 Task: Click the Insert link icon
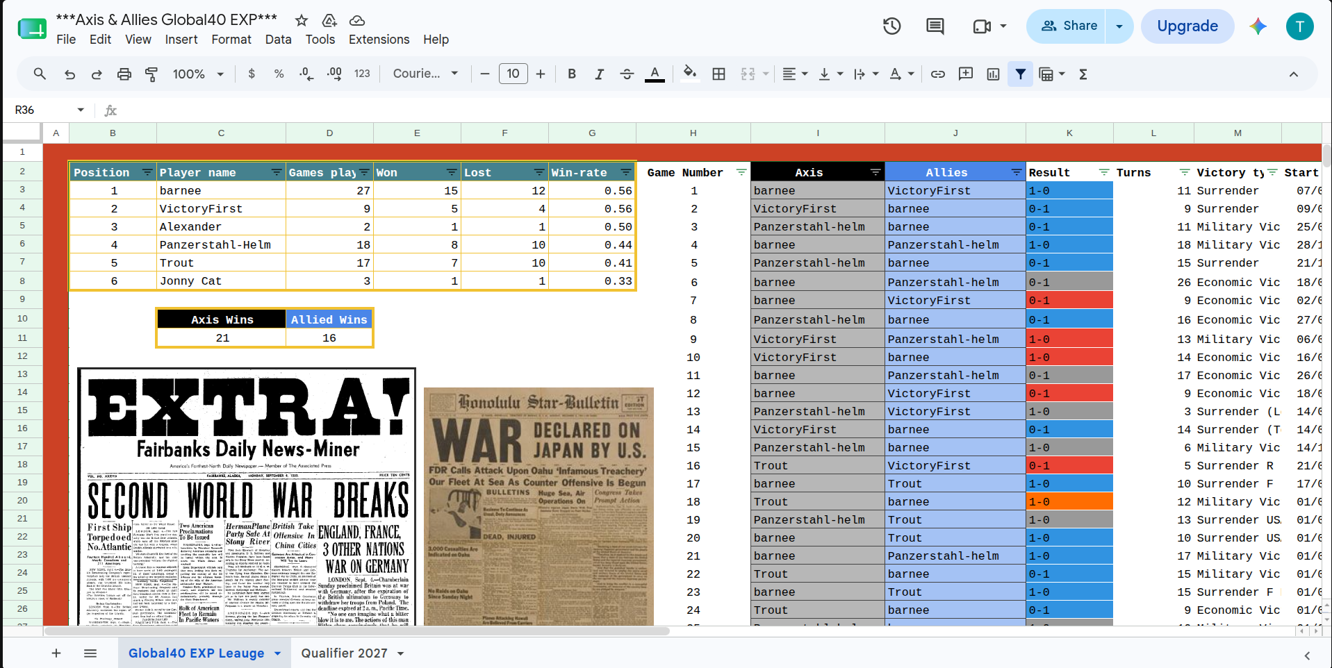938,74
